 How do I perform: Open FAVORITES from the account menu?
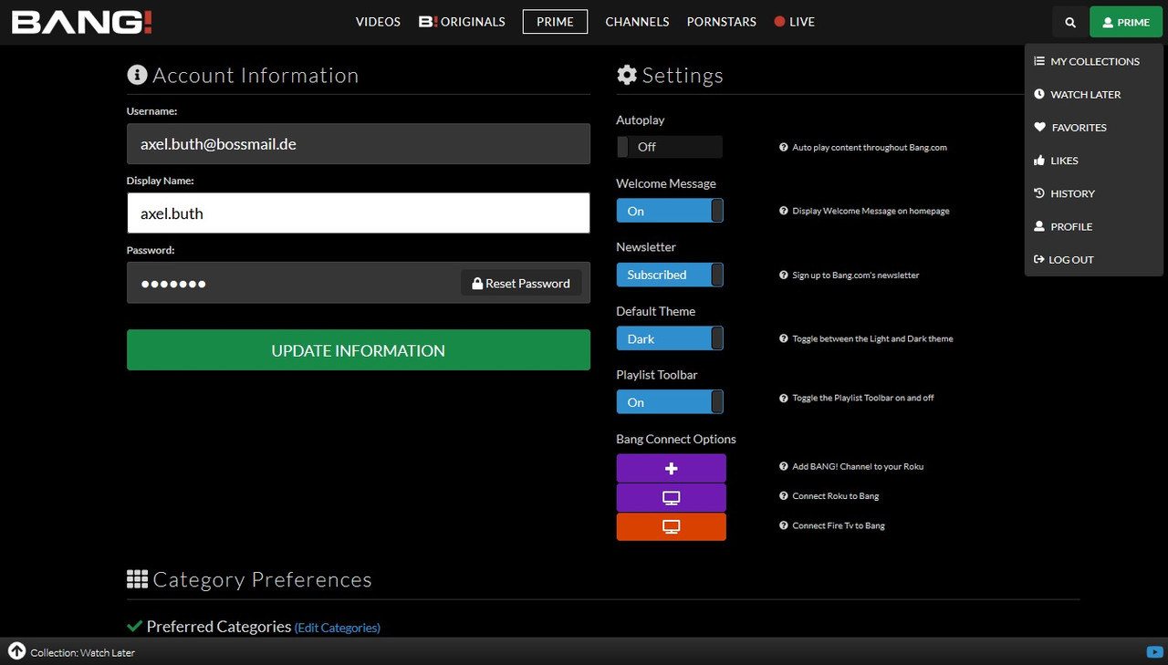tap(1069, 128)
